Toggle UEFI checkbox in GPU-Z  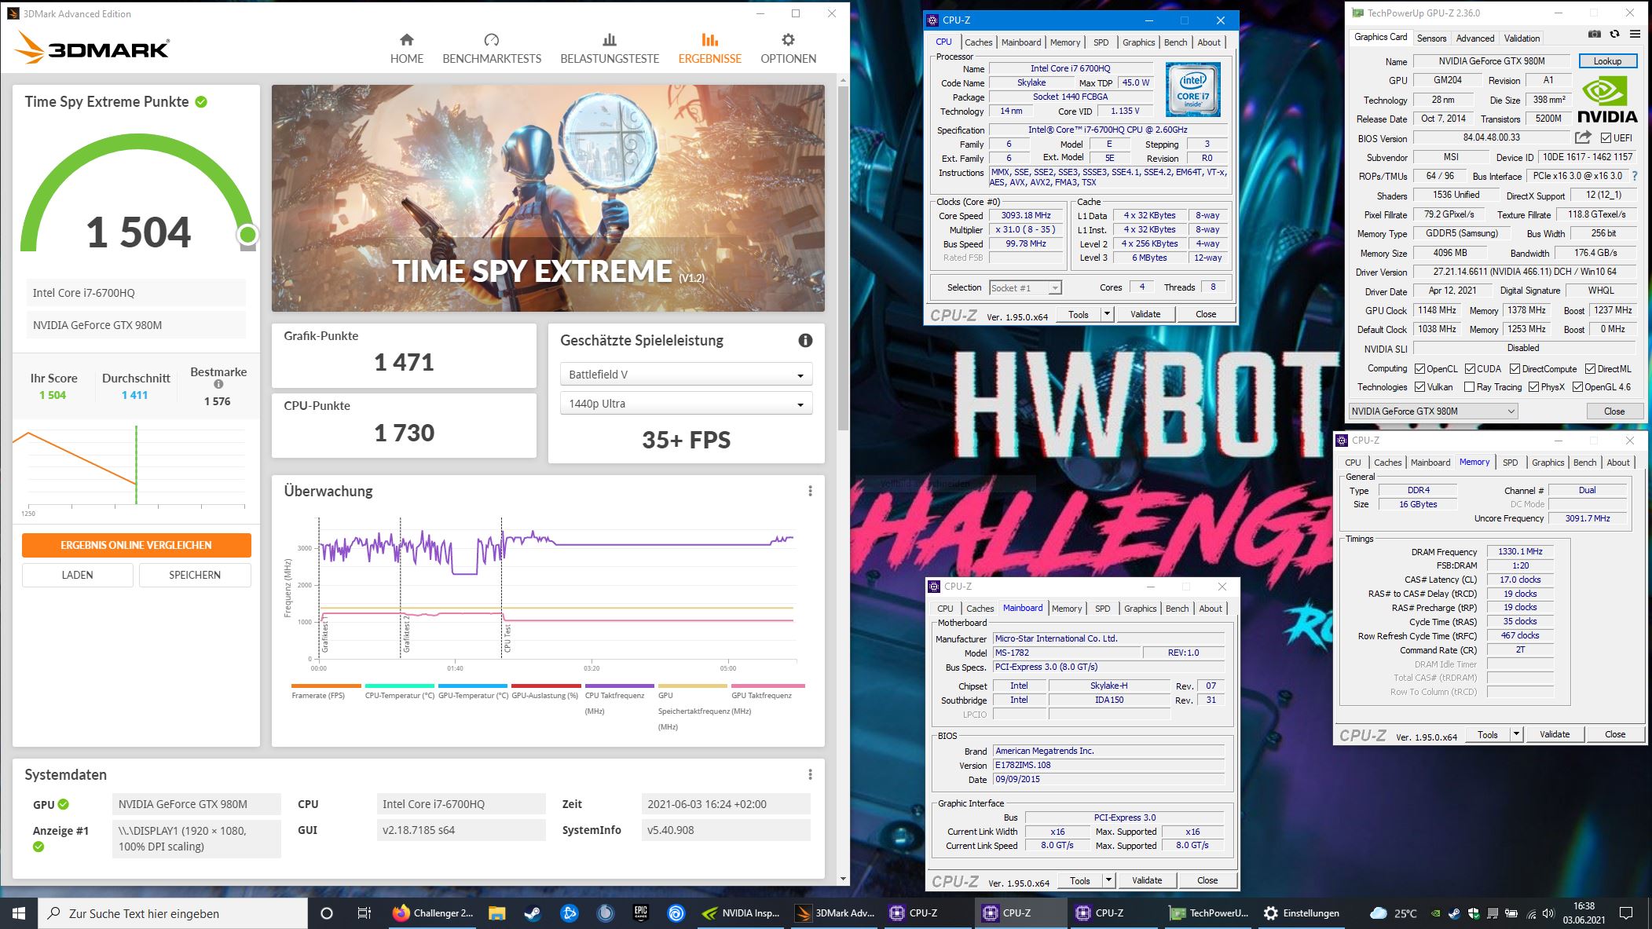tap(1606, 137)
